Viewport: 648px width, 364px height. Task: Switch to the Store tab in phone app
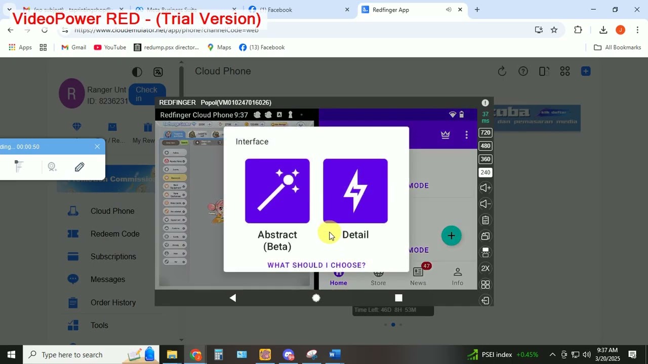378,278
